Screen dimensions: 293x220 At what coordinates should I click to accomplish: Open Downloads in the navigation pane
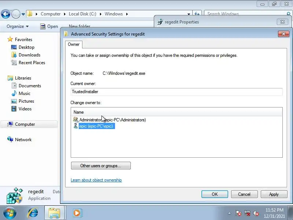coord(30,55)
